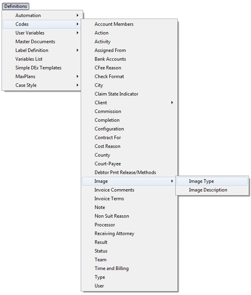
Task: Expand the Label Definition submenu
Action: 32,50
